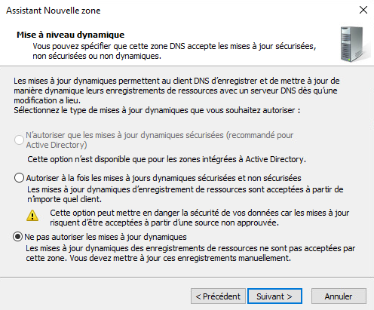Choose the 'Ne pas autoriser' radio button
Screen dimensions: 374x310
click(x=17, y=237)
